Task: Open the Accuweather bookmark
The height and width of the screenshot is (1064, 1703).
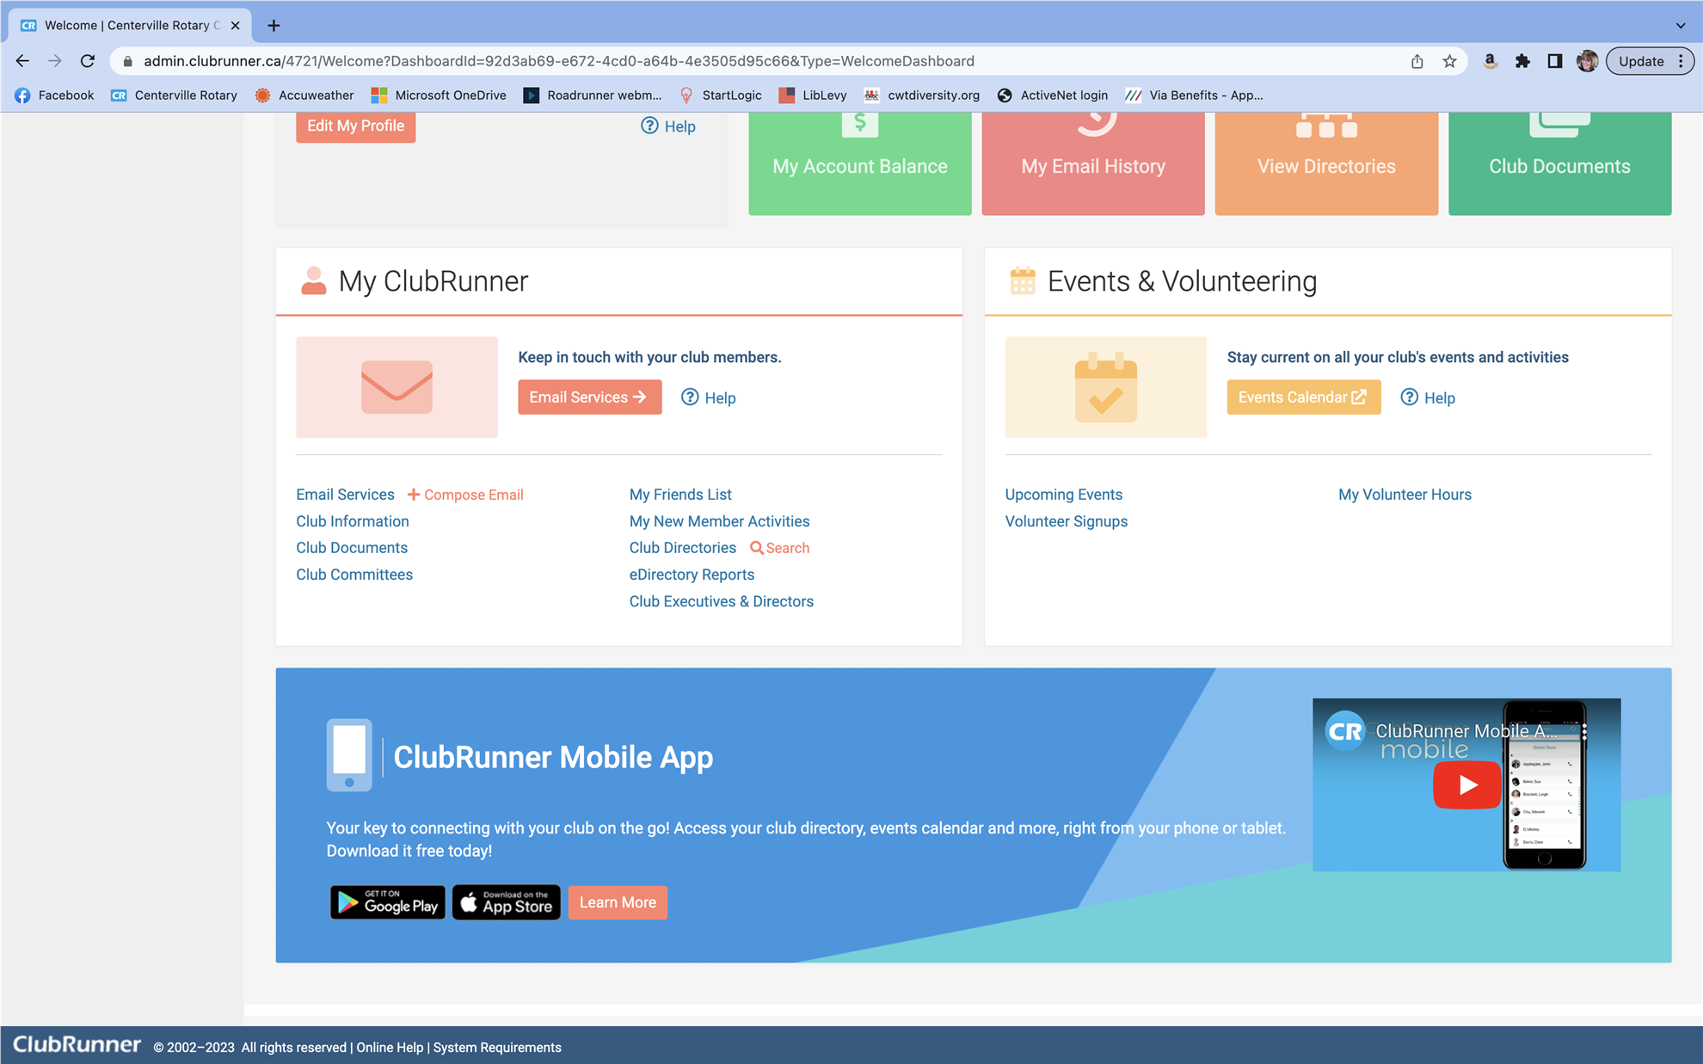Action: [x=305, y=95]
